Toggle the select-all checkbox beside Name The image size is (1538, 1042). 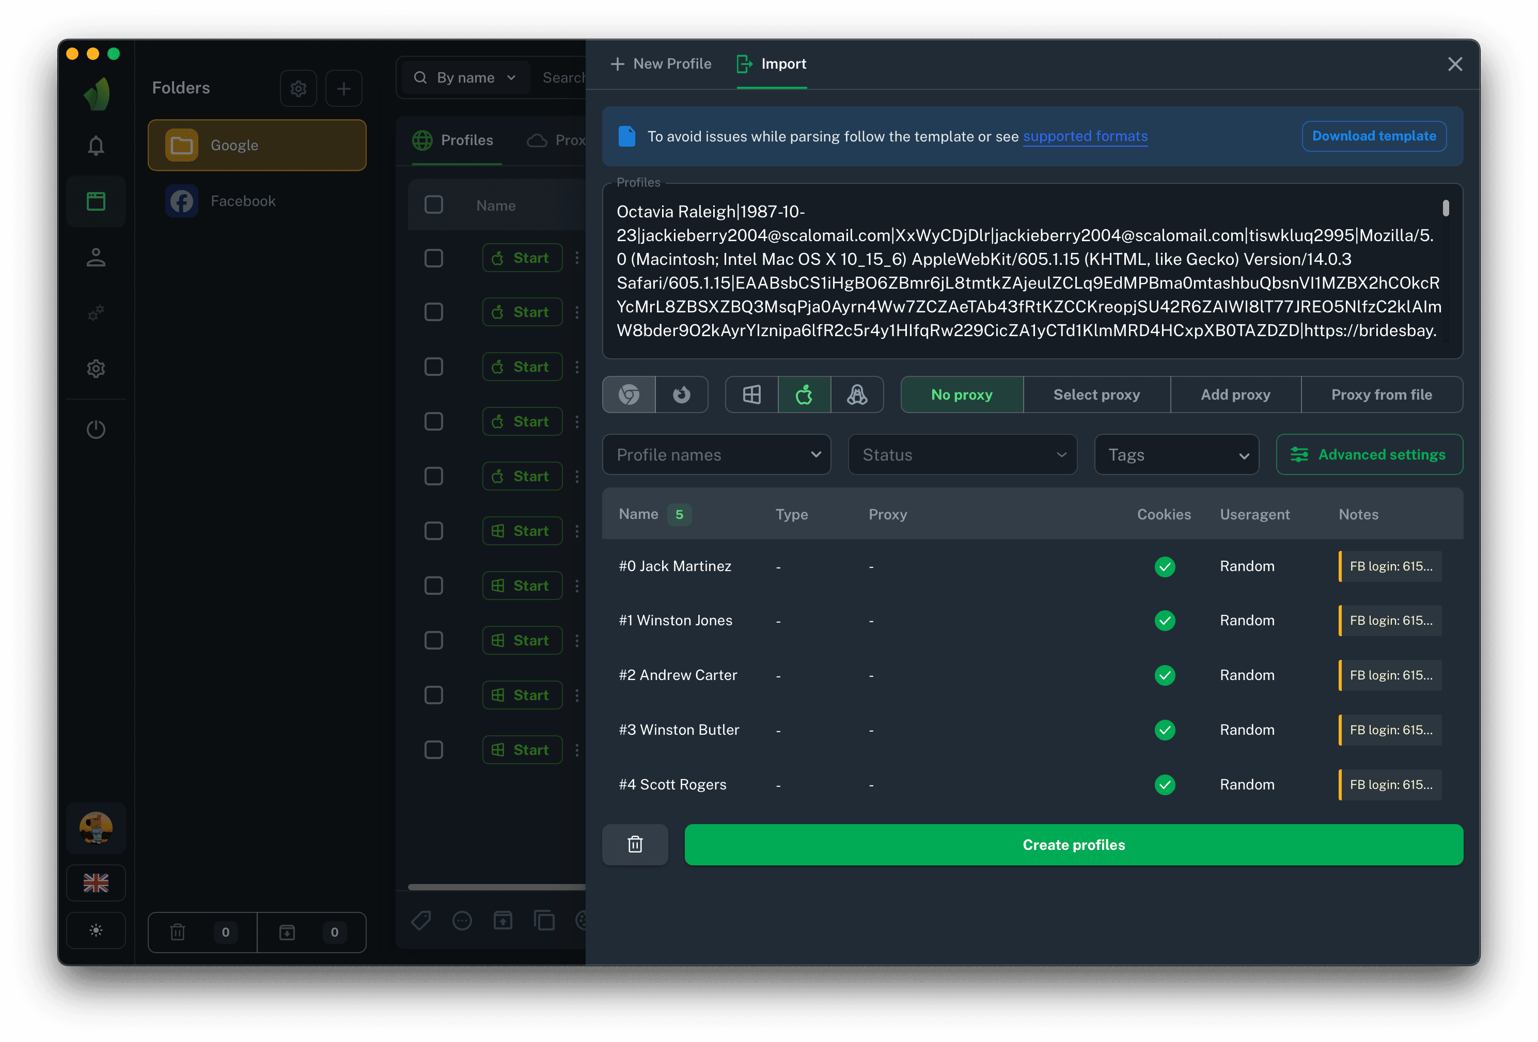point(433,205)
